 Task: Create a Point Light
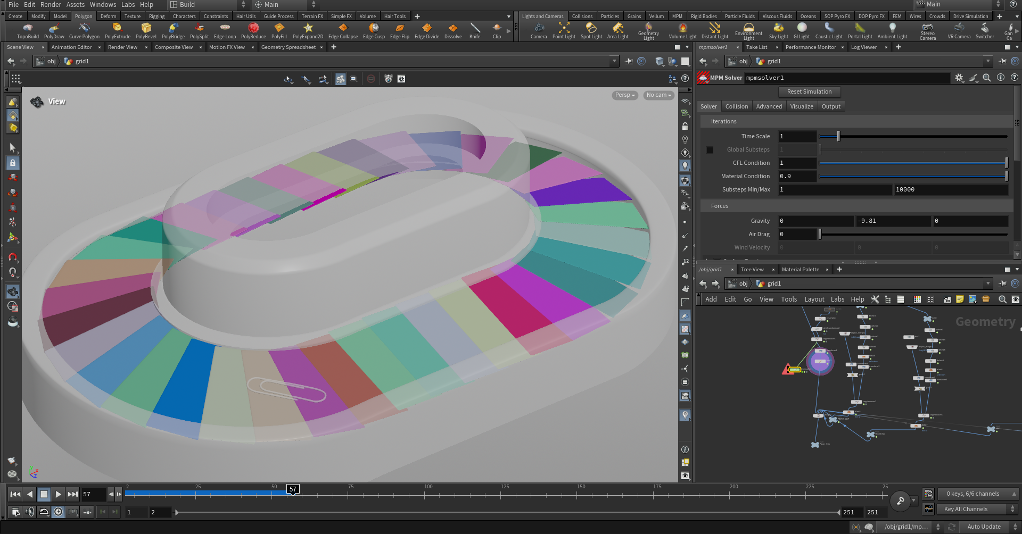coord(564,31)
